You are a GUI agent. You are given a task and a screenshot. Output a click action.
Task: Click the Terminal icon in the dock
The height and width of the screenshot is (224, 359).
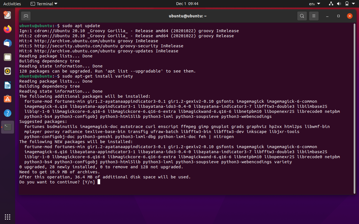point(8,127)
